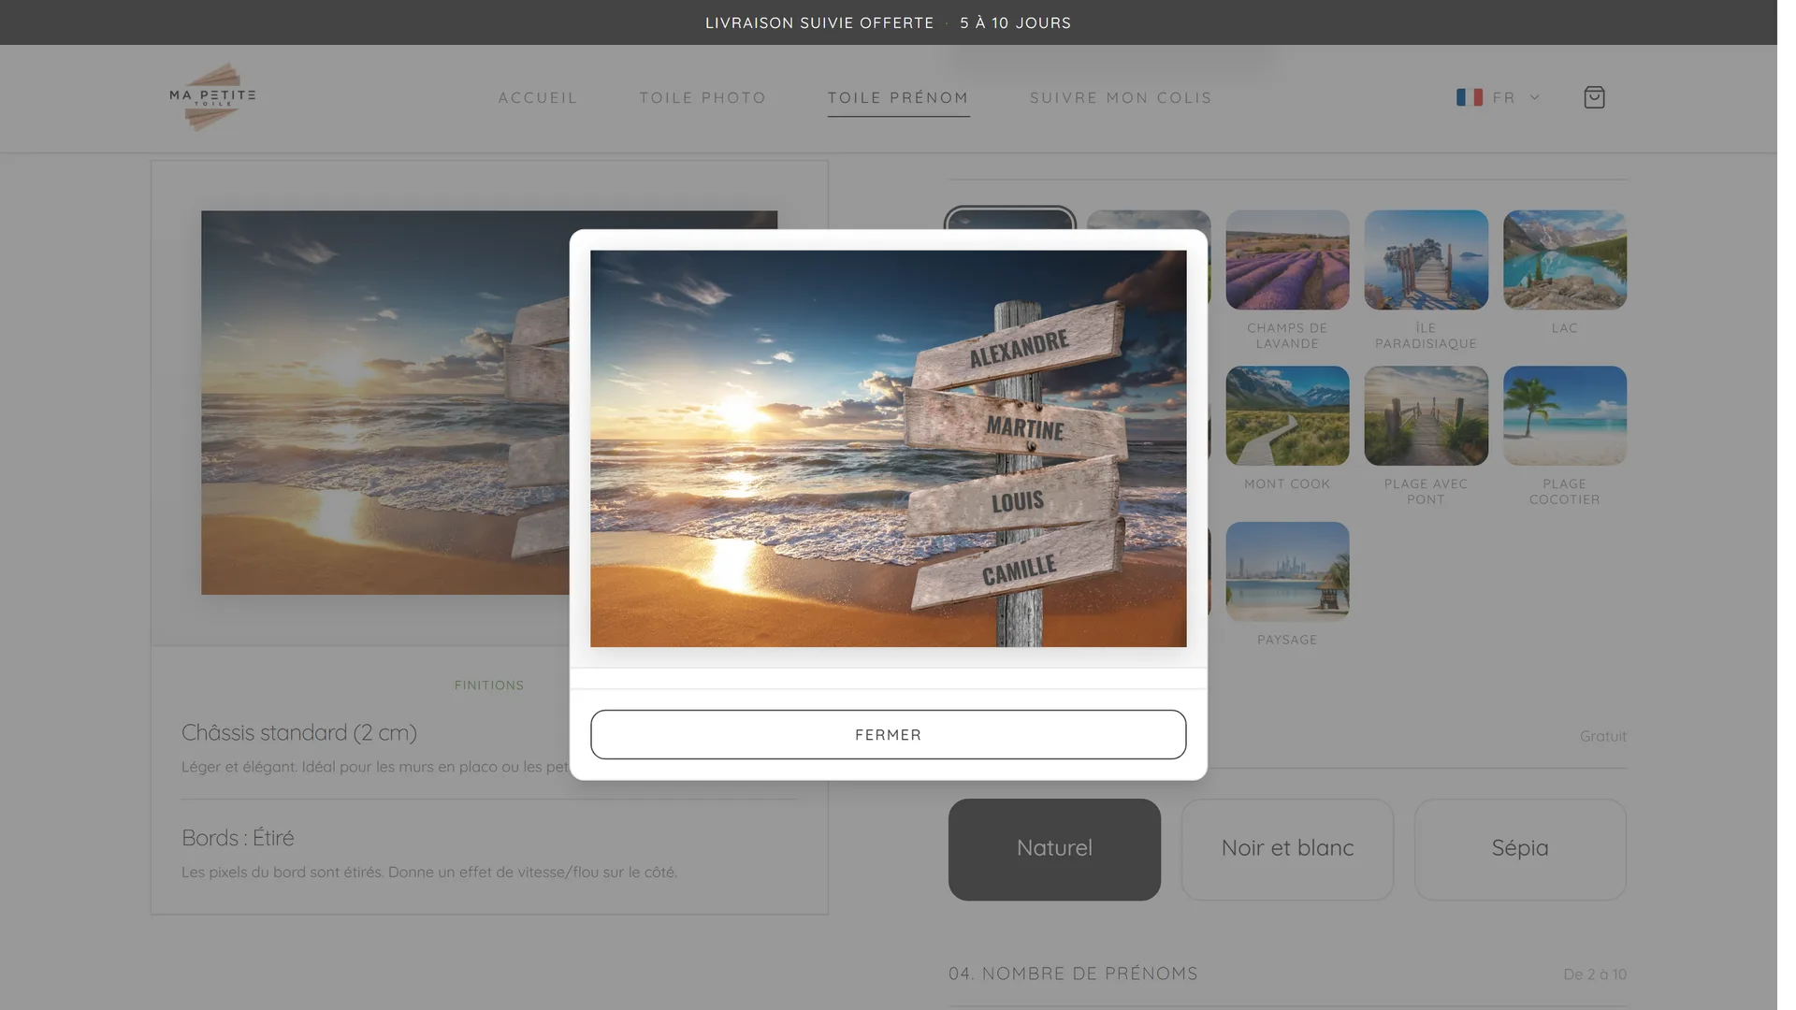Click the canvas preview behind the popup
The height and width of the screenshot is (1010, 1796).
[x=384, y=402]
